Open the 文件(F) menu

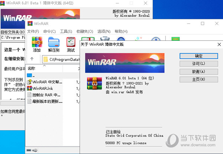pos(33,31)
